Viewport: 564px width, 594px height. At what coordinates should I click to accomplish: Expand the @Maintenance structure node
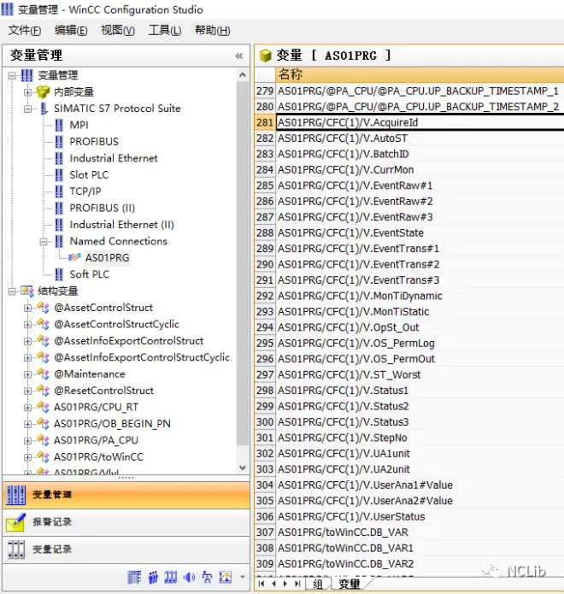pyautogui.click(x=27, y=374)
